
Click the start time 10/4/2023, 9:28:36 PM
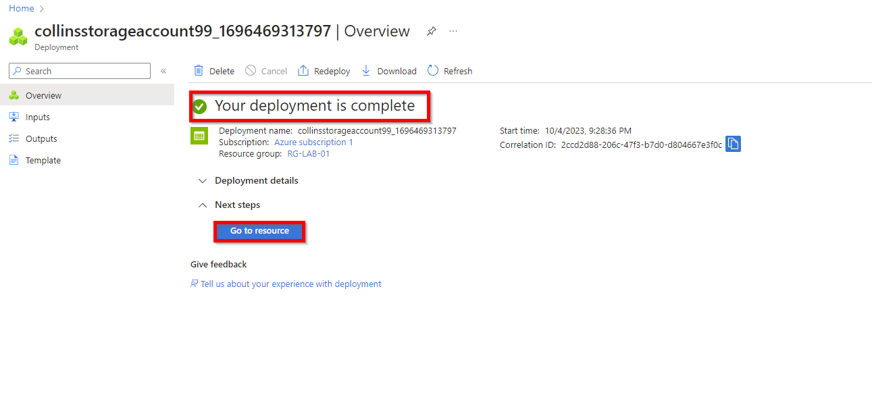(588, 131)
